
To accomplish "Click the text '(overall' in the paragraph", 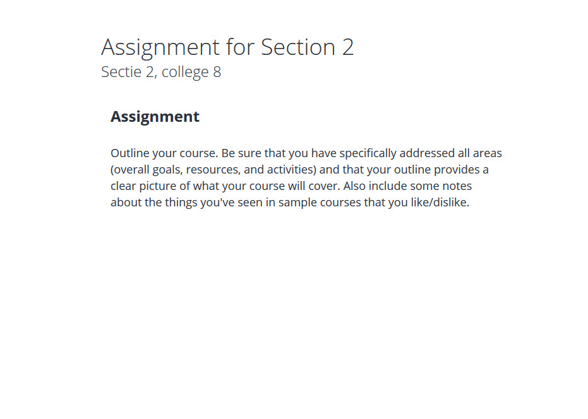I will pos(129,170).
